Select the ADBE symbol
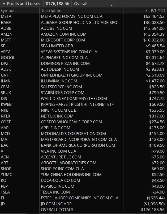167x214 pixels. [6, 28]
